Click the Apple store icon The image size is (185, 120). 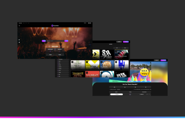tap(19, 42)
